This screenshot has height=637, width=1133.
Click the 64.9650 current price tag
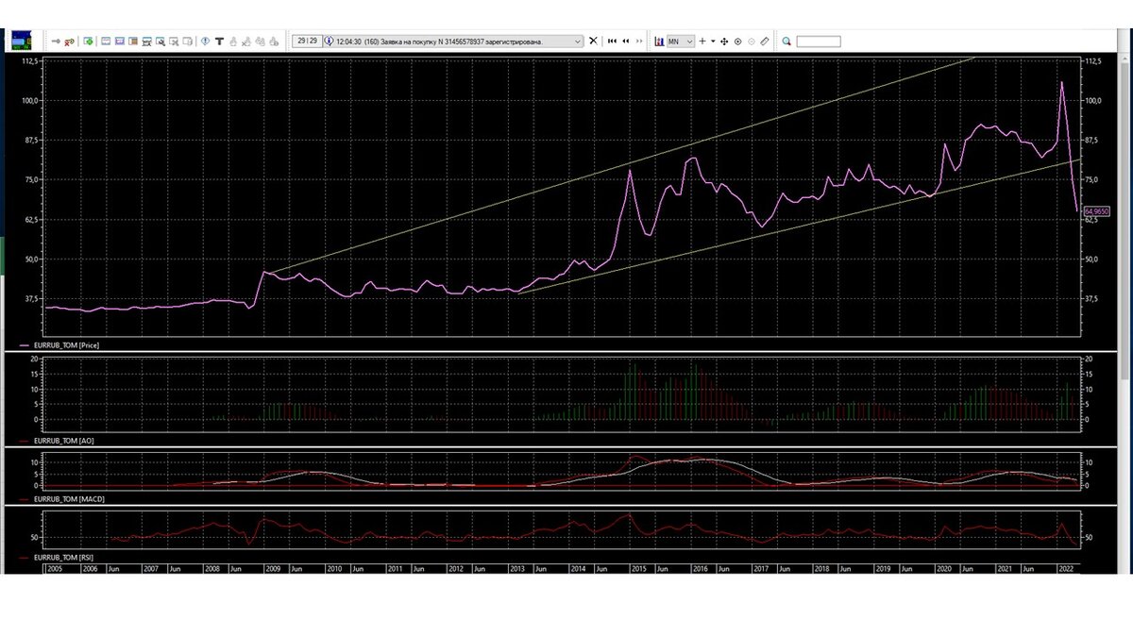pyautogui.click(x=1097, y=211)
